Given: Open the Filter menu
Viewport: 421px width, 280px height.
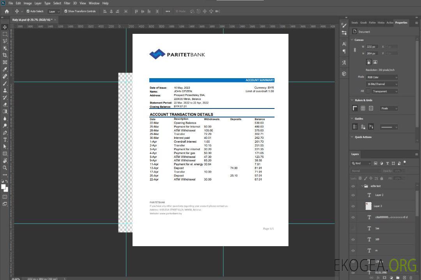Looking at the screenshot, I should (x=67, y=3).
